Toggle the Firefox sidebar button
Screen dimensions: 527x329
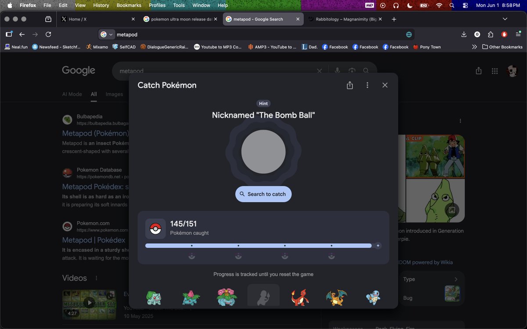coord(9,34)
